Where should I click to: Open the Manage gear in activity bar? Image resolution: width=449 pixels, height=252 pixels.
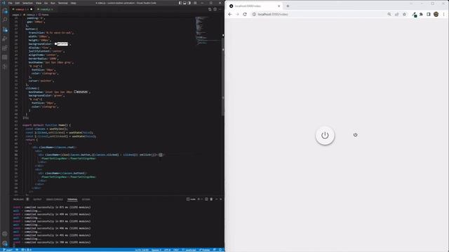(x=5, y=244)
